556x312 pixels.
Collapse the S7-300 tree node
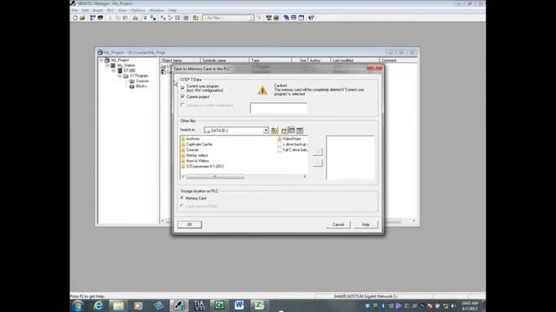(x=114, y=71)
